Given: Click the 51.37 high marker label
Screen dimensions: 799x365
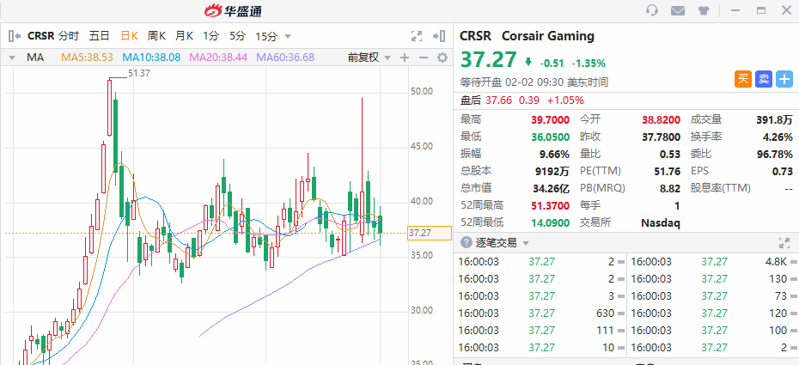Looking at the screenshot, I should click(139, 73).
